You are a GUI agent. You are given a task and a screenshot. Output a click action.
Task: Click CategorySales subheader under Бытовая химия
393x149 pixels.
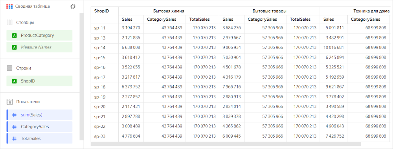[x=162, y=20]
